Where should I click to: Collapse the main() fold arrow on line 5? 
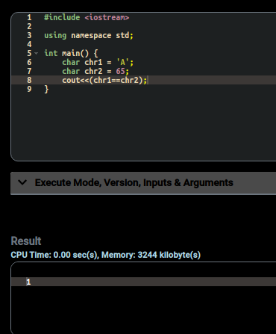[37, 53]
